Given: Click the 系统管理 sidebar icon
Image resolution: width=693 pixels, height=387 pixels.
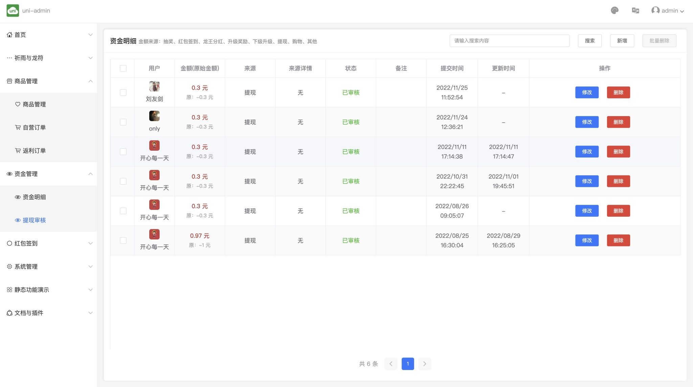Looking at the screenshot, I should [x=9, y=266].
